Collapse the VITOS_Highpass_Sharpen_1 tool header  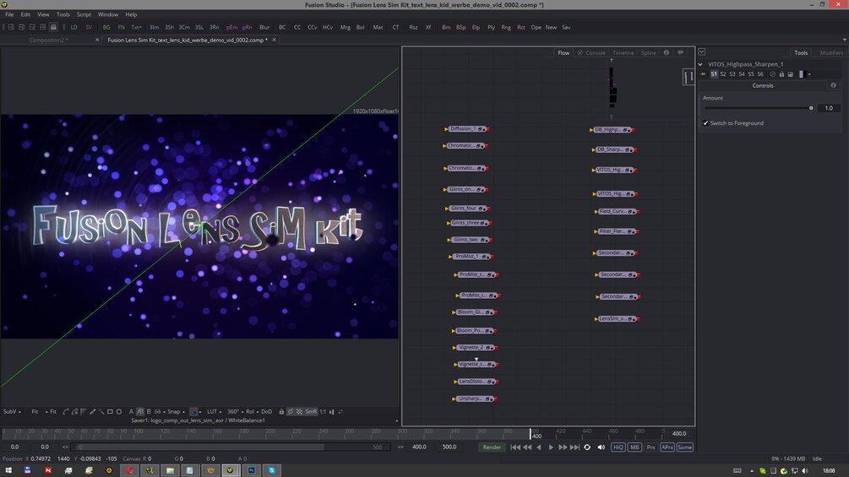700,64
